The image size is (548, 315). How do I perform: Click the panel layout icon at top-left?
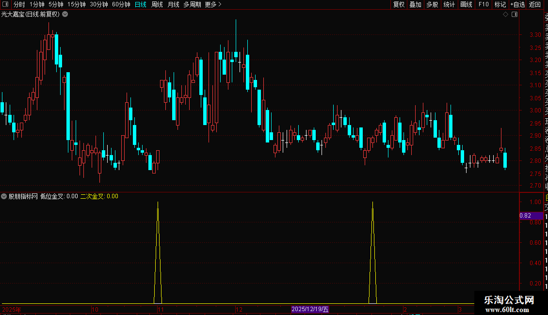pyautogui.click(x=5, y=4)
